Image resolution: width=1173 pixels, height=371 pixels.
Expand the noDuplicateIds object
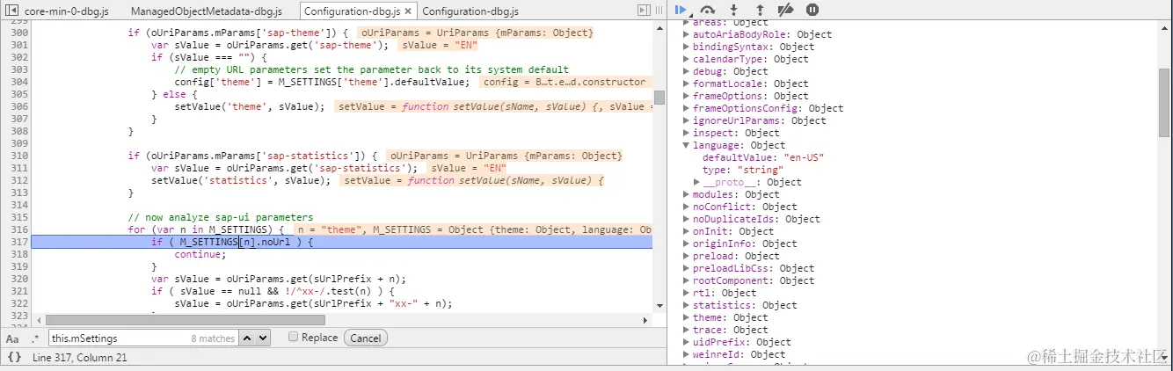[x=686, y=219]
